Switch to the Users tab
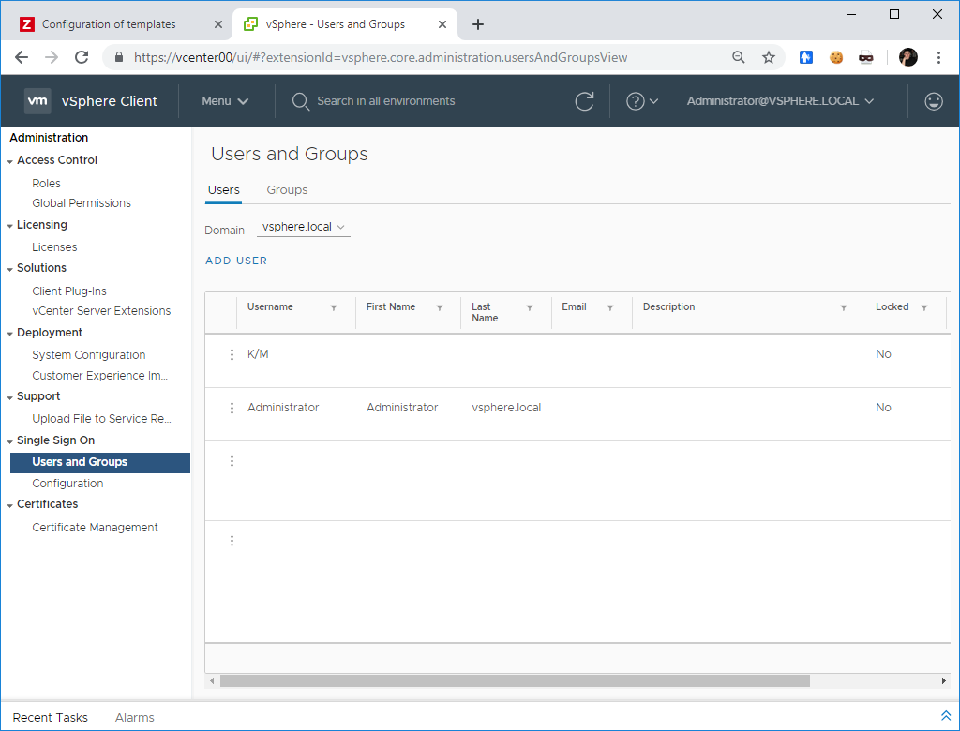 tap(223, 190)
